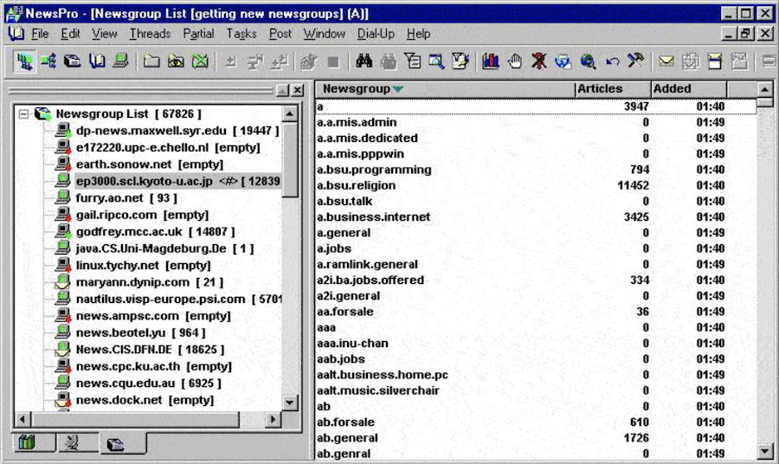The width and height of the screenshot is (779, 464).
Task: Click the globe search toolbar icon
Action: tap(588, 61)
